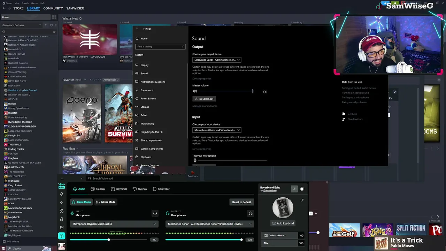Show recent games clock icon in Steam
Image resolution: width=446 pixels, height=251 pixels.
click(51, 25)
